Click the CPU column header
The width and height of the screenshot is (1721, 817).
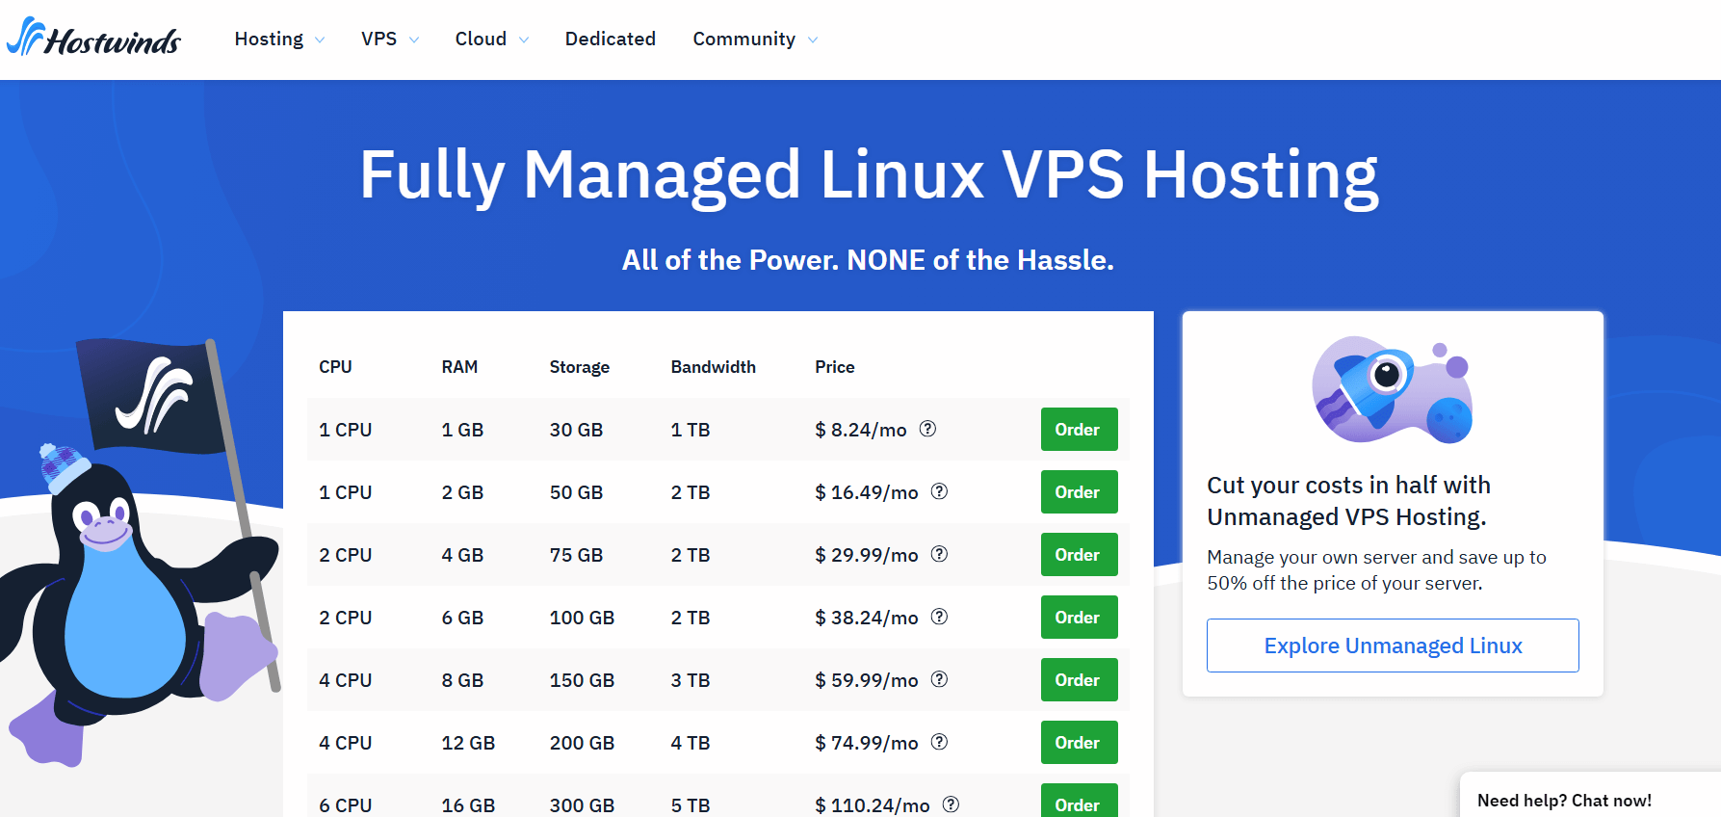[335, 367]
